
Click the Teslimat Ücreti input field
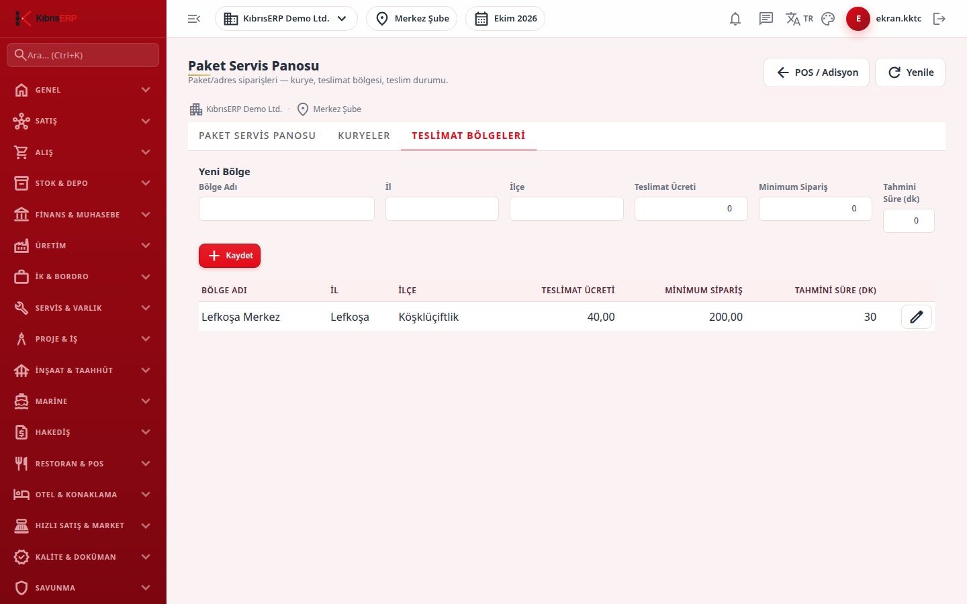point(691,209)
